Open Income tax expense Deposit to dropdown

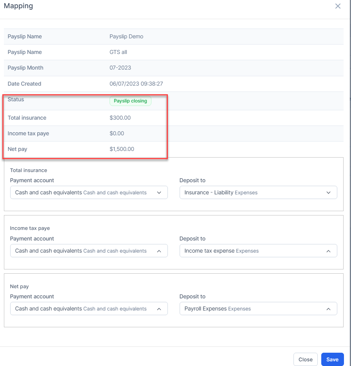(x=258, y=251)
